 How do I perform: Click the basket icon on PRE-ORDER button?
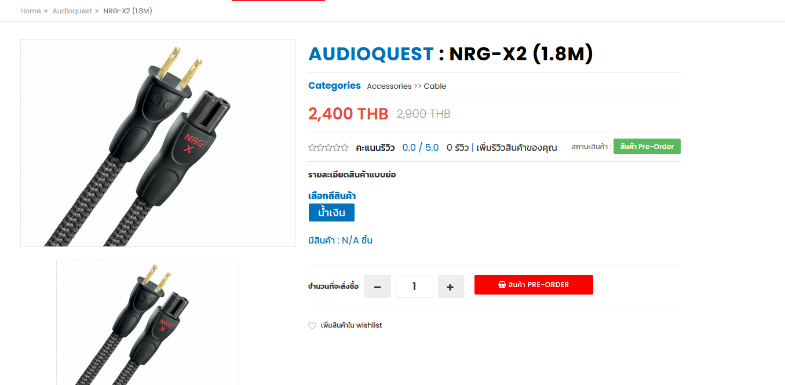pos(502,285)
